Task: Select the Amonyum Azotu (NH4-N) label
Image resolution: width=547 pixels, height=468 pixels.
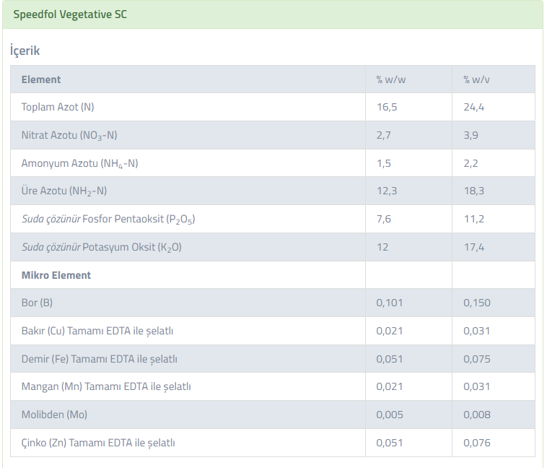Action: point(80,163)
